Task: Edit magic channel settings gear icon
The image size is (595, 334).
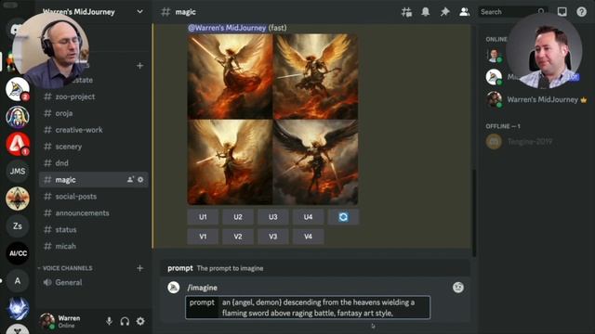Action: [140, 179]
